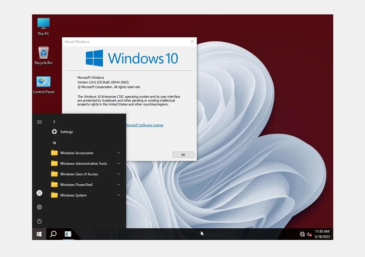
Task: Open the Power icon in Start menu
Action: pyautogui.click(x=39, y=221)
